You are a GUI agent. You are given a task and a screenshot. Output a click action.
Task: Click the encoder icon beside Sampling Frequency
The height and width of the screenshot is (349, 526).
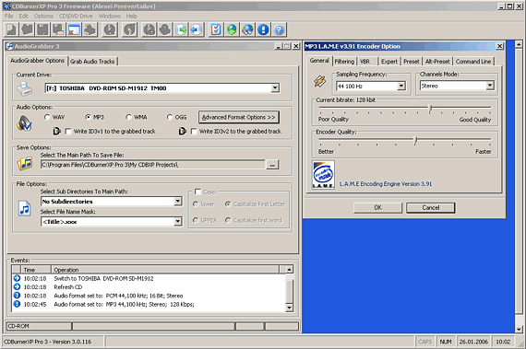(x=319, y=81)
